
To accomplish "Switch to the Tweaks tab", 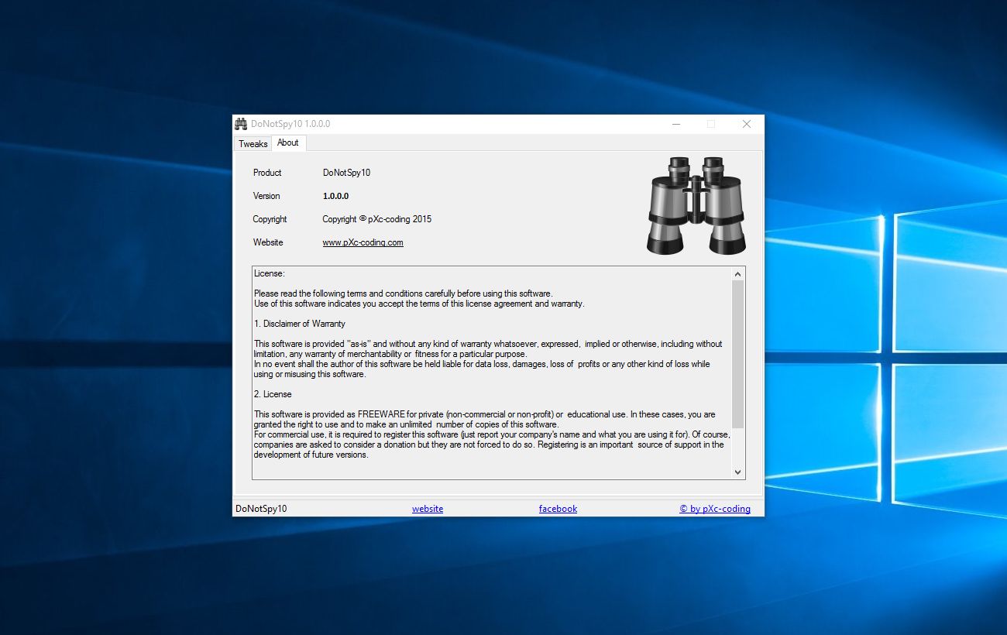I will point(253,144).
